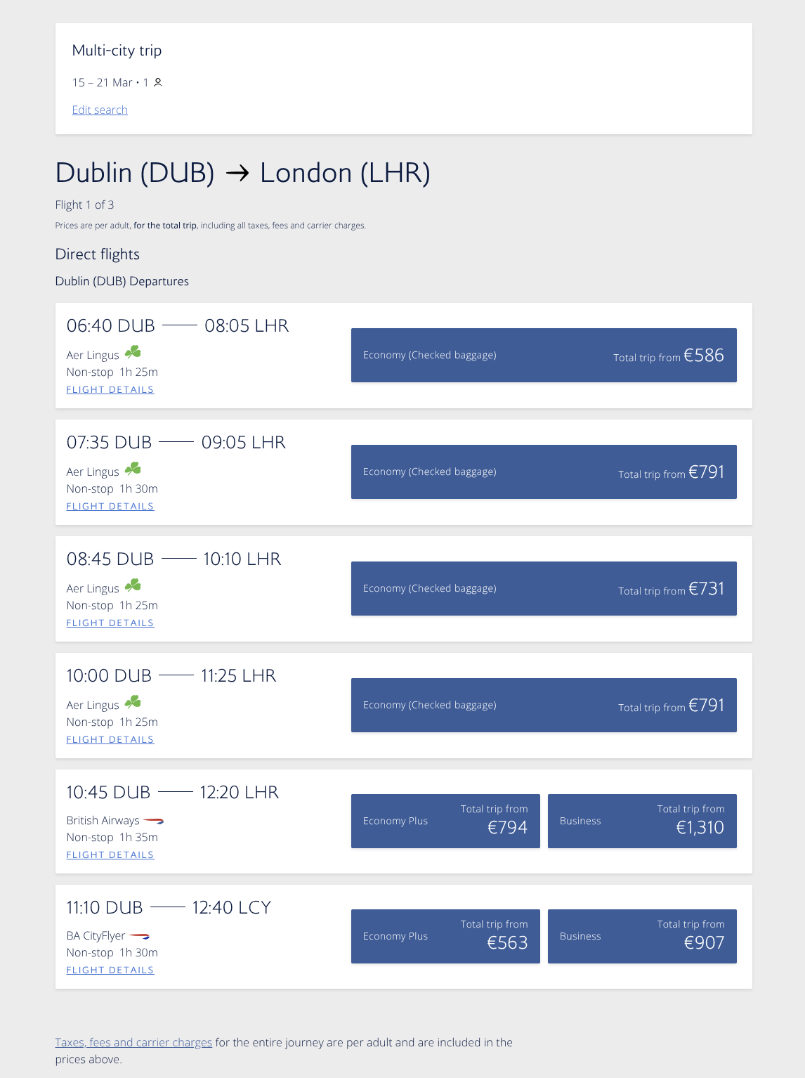The image size is (805, 1078).
Task: Choose Economy fare for €731 total trip
Action: 544,588
